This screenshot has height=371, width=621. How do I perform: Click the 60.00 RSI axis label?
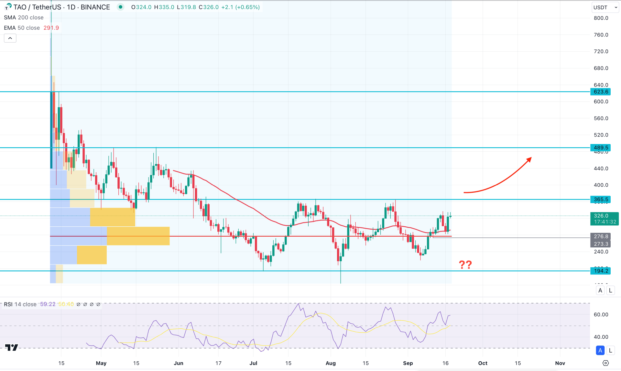click(601, 314)
